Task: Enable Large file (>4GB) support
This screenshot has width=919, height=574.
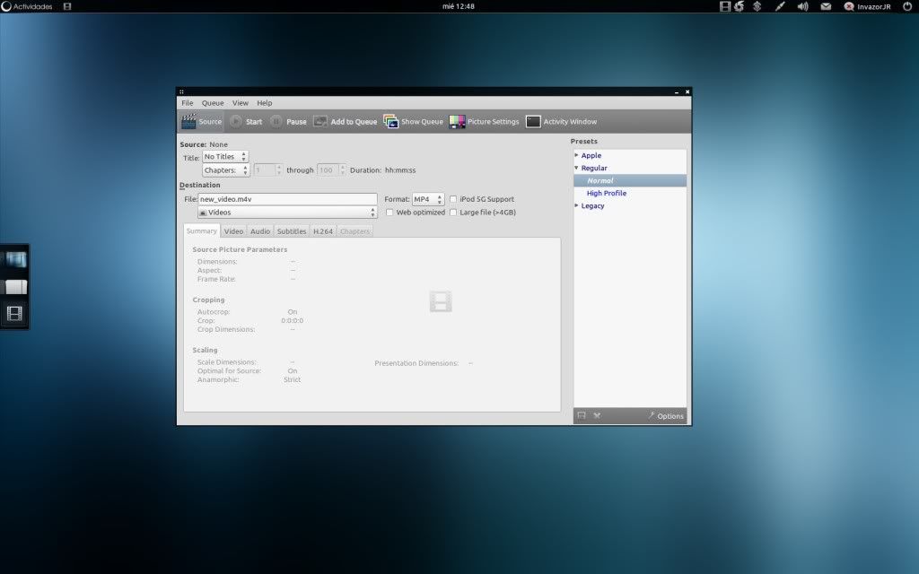Action: pos(453,212)
